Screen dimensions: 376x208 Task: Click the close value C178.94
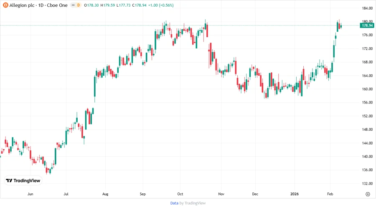(x=139, y=5)
